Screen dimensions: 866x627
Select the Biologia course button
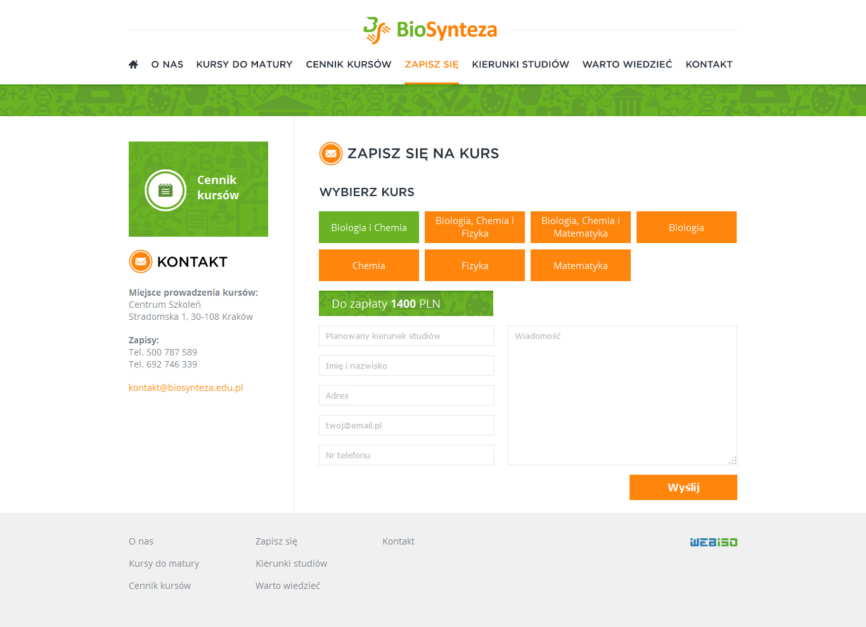[x=687, y=227]
